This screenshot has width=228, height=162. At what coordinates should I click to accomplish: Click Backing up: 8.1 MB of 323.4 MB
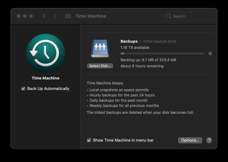point(148,60)
